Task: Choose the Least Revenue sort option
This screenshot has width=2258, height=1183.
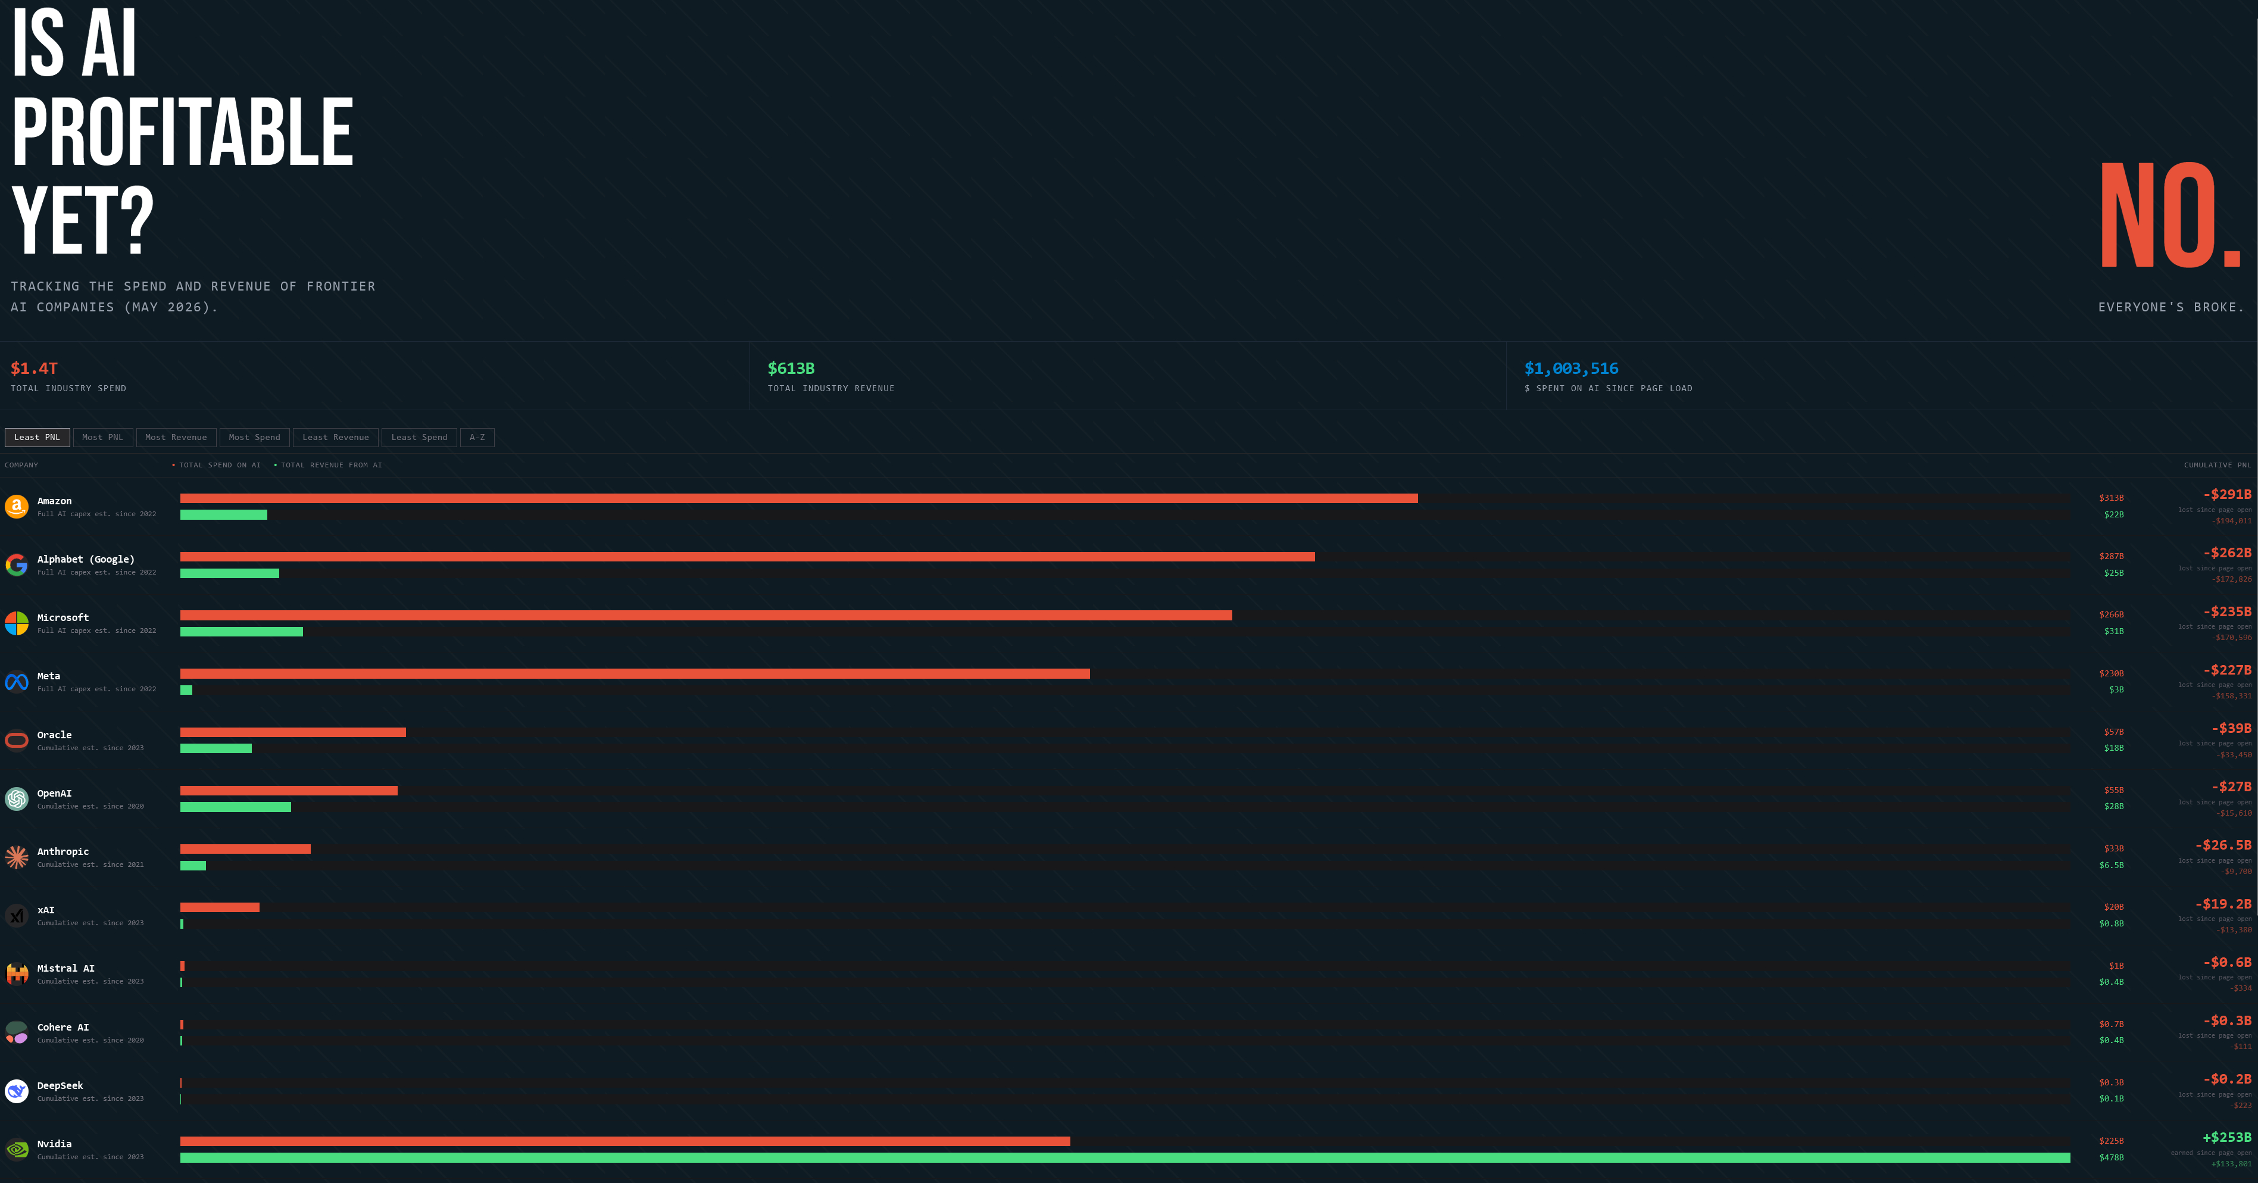Action: click(336, 438)
